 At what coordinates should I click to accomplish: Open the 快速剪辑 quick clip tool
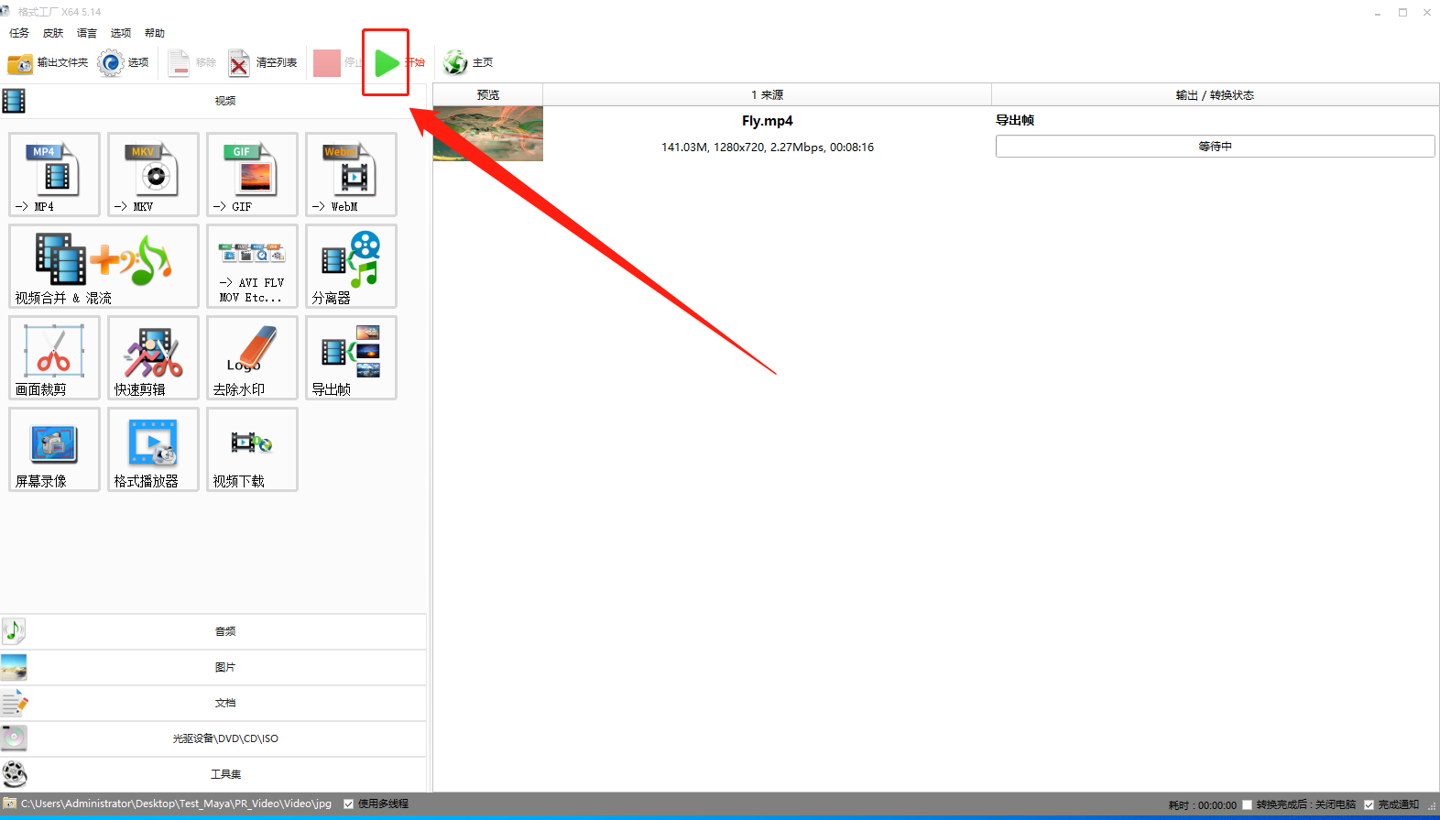(153, 357)
